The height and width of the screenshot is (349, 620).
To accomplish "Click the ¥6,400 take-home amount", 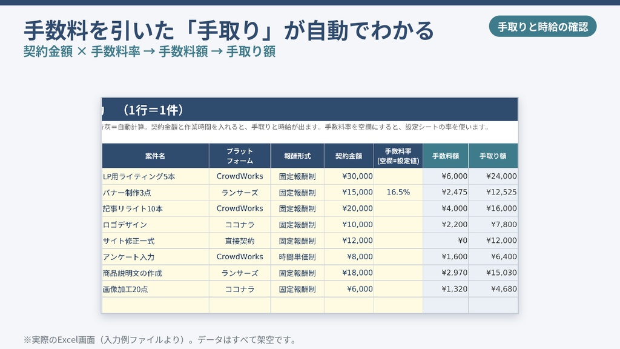I will point(493,257).
